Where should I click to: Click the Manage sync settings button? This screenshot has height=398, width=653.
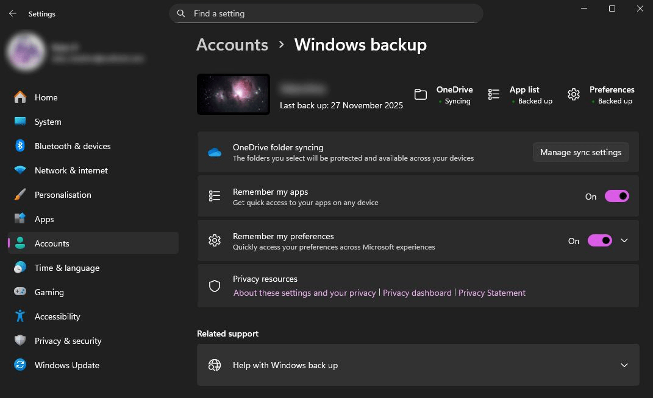(580, 152)
